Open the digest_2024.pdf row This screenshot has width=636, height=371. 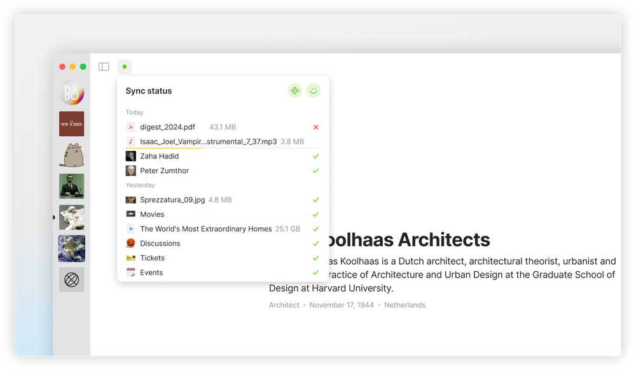[x=223, y=127]
